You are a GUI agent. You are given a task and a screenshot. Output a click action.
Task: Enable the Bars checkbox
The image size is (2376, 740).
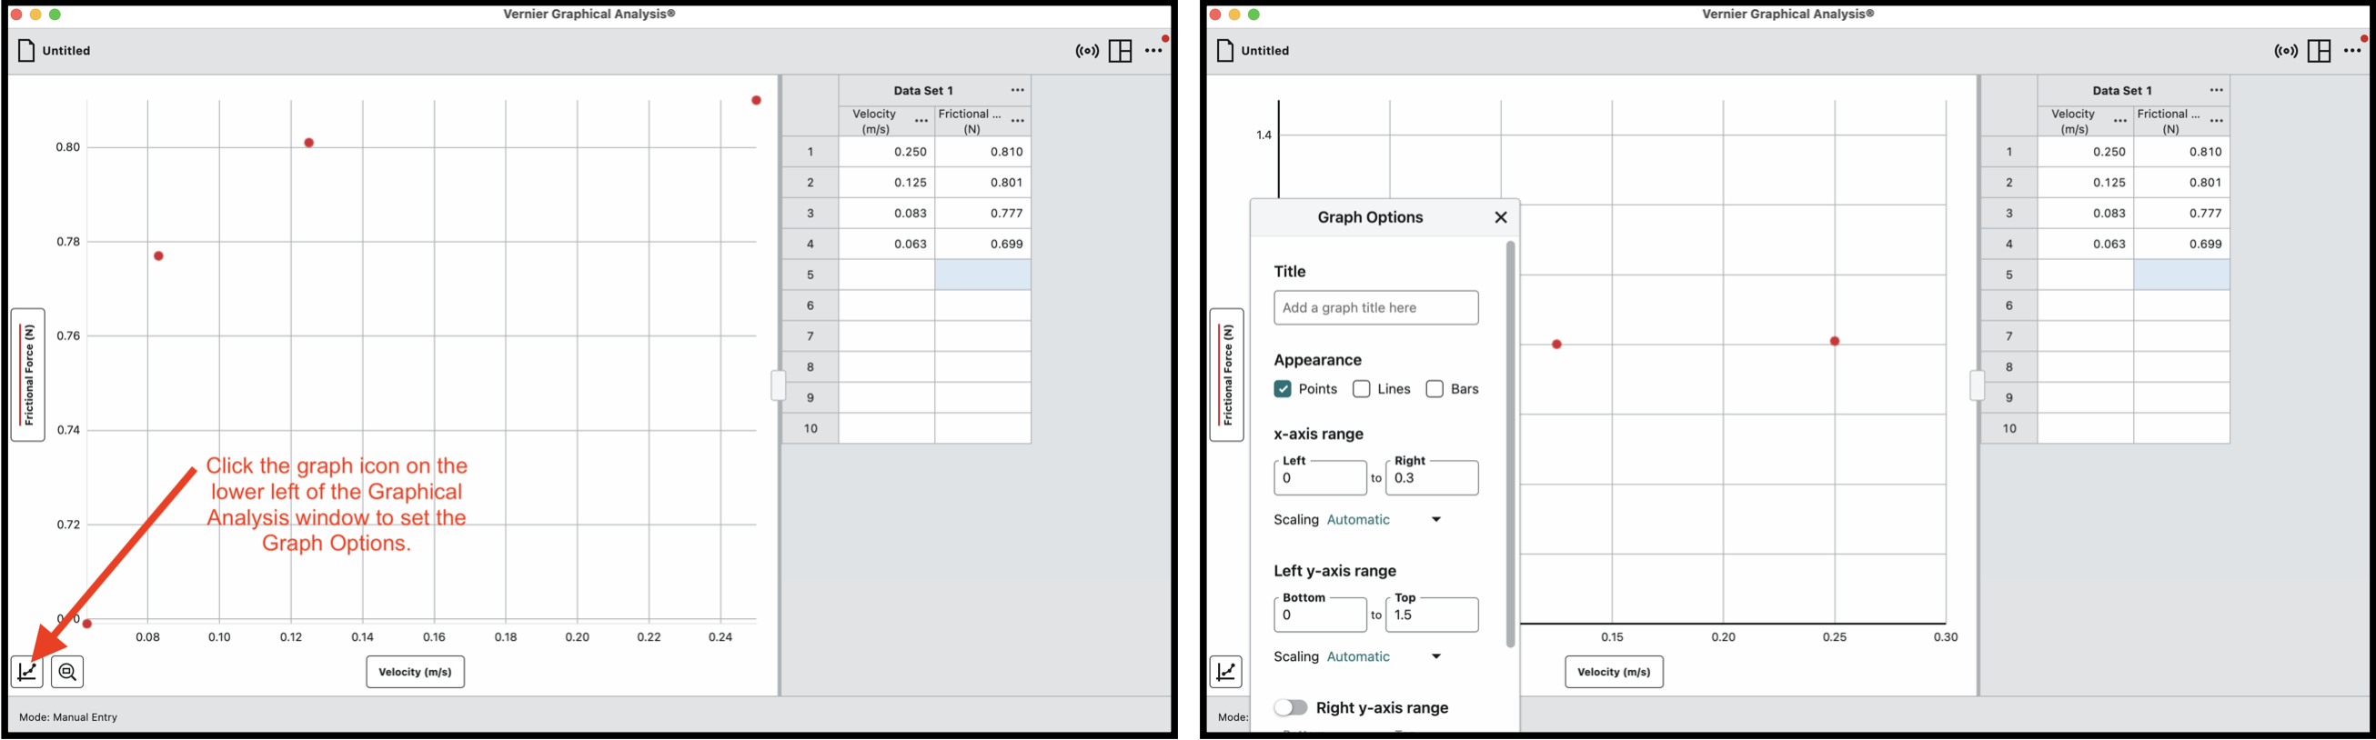coord(1435,389)
